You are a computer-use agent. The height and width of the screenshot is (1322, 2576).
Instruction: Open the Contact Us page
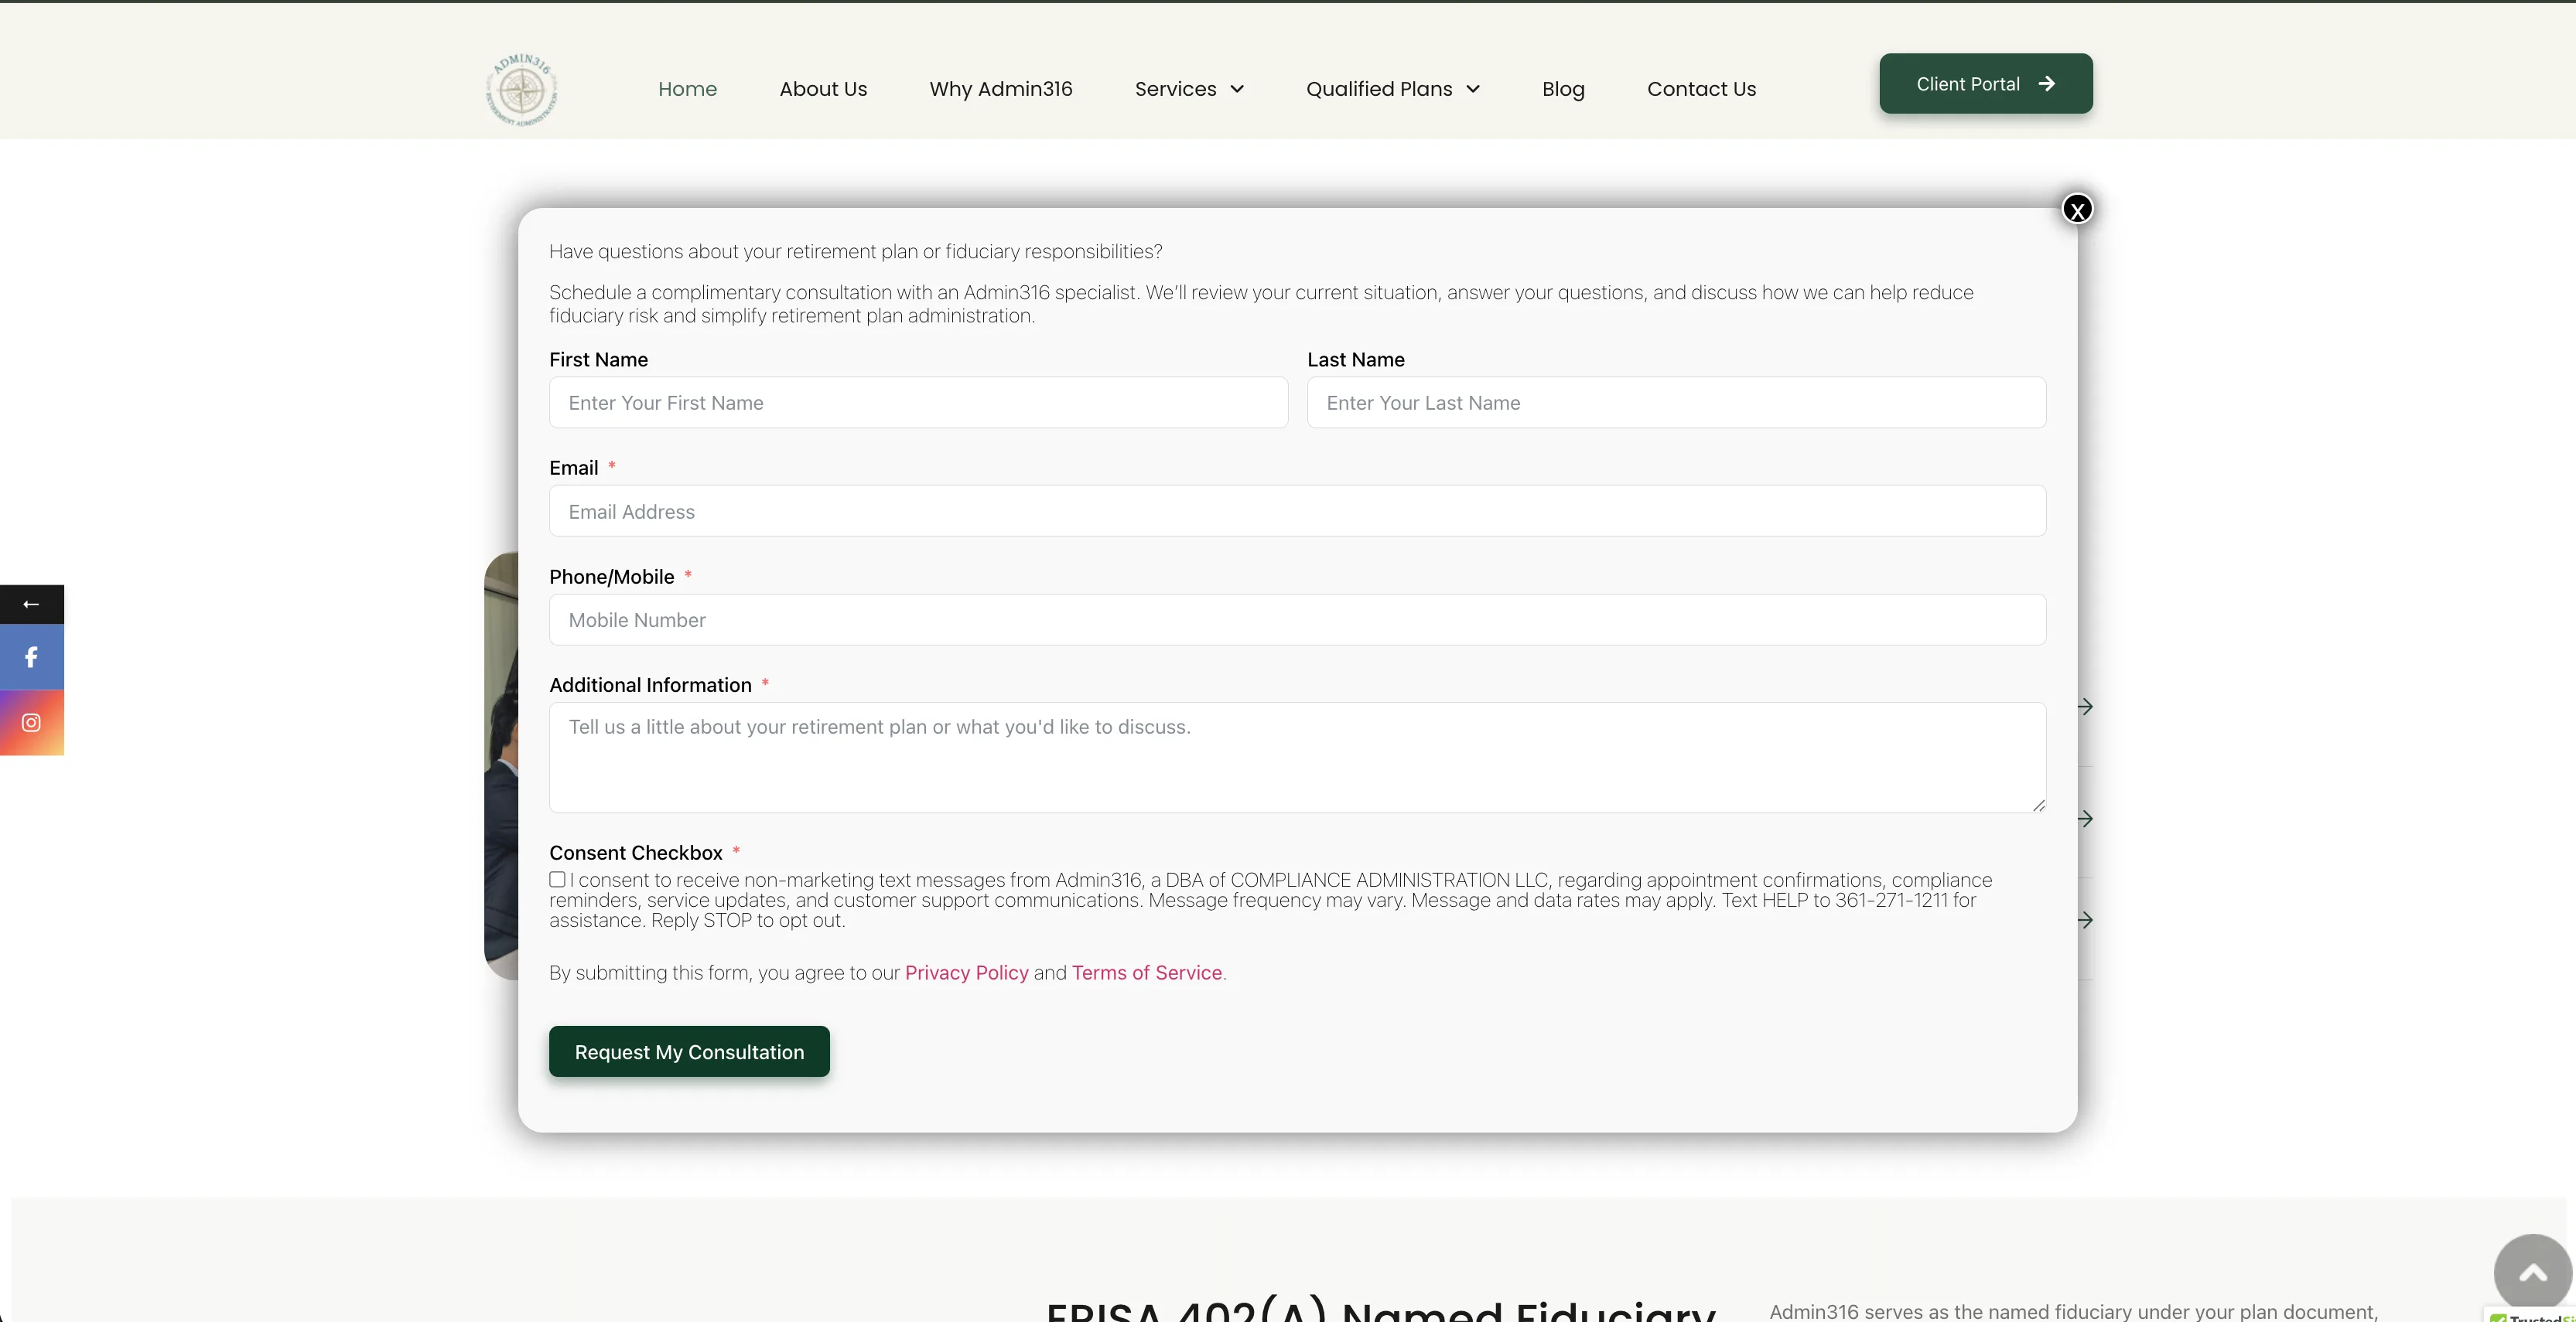(1701, 89)
